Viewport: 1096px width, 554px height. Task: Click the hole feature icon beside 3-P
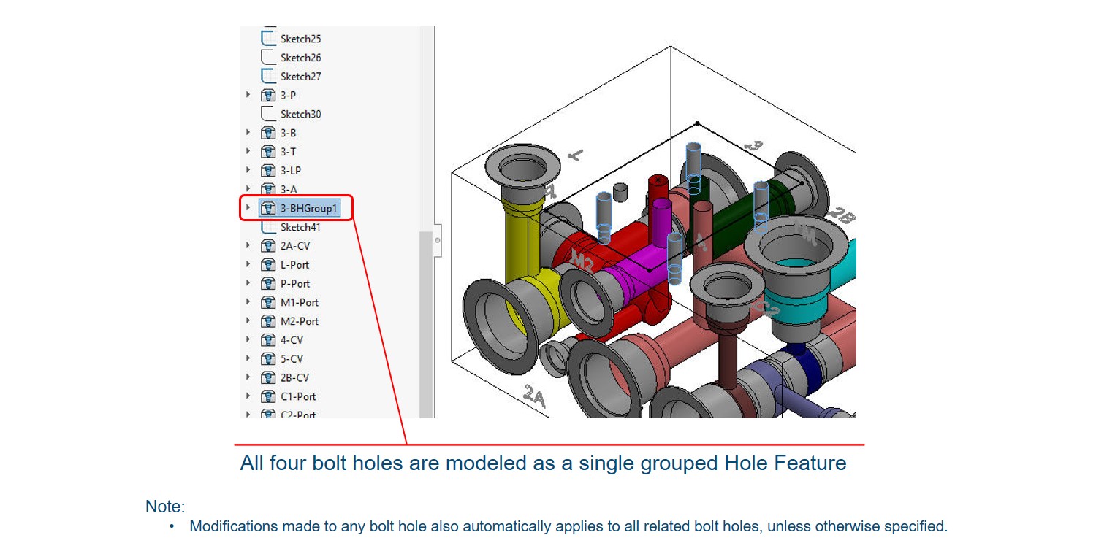267,94
